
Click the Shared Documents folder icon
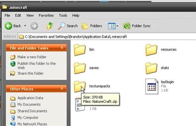(13, 111)
